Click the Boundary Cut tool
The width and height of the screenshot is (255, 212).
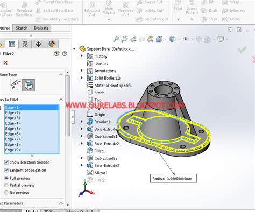(152, 19)
